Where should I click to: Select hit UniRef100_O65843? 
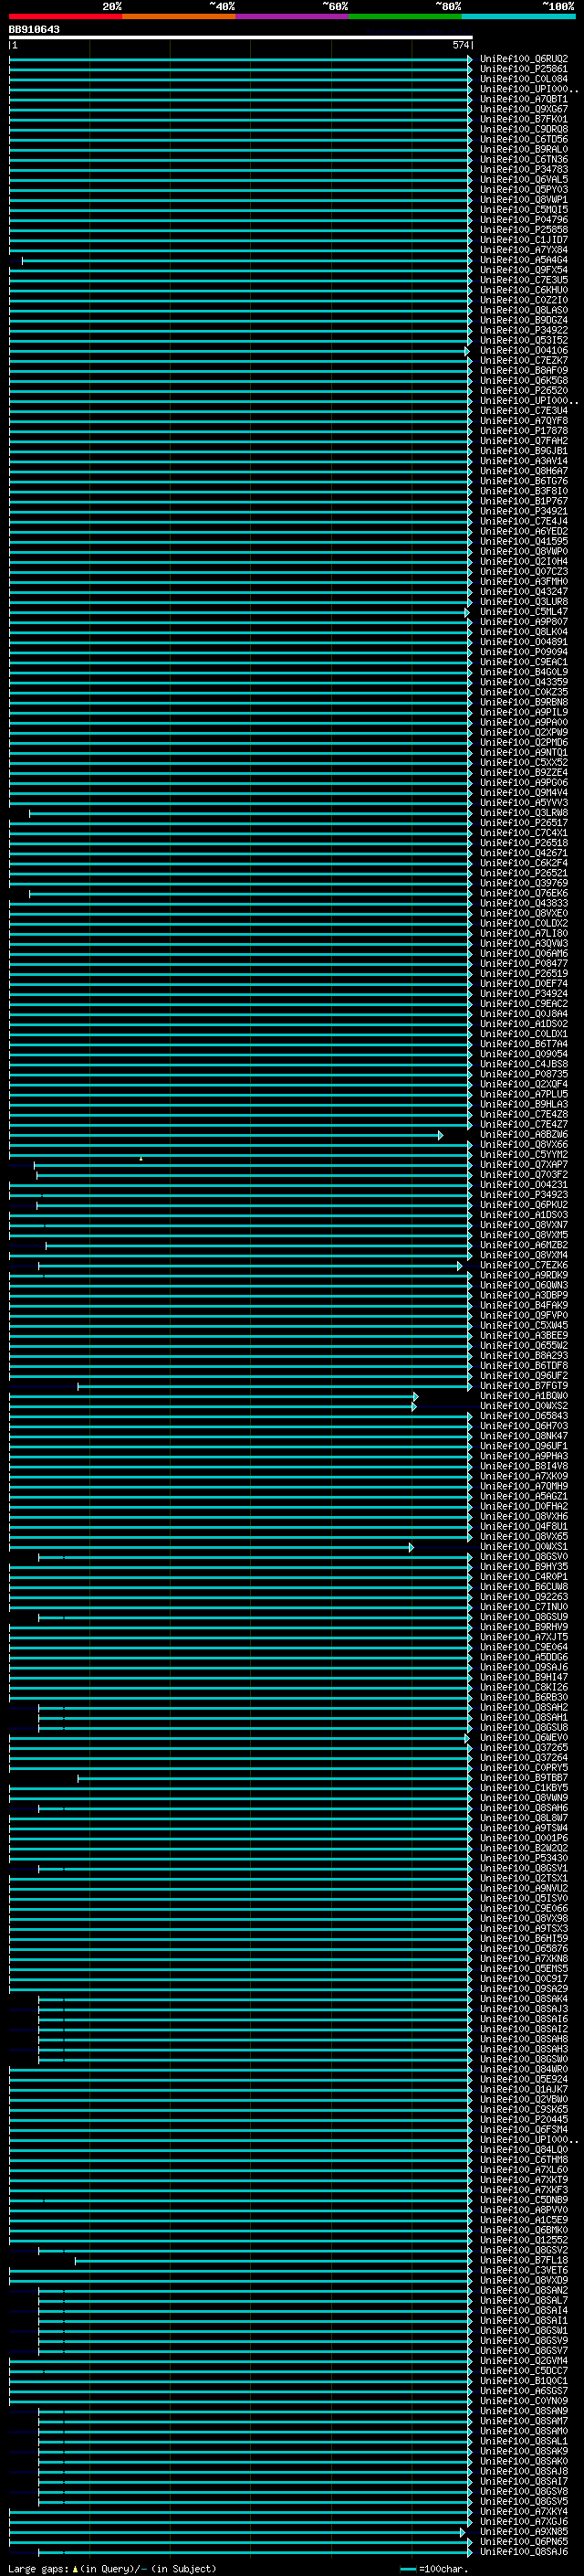point(524,1416)
